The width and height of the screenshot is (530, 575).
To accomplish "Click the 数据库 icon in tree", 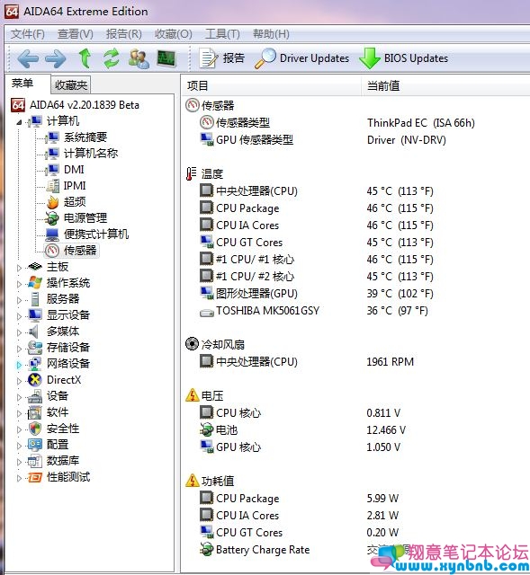I will click(x=35, y=461).
